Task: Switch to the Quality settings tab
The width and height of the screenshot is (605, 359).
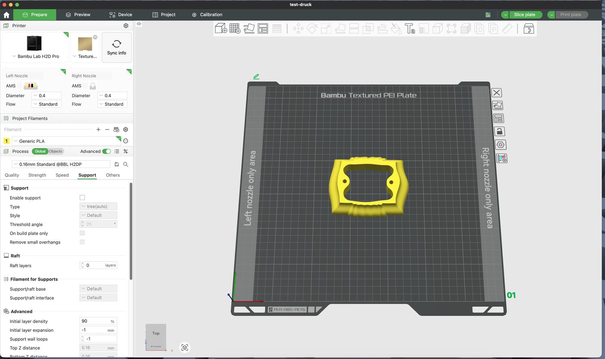Action: coord(12,175)
